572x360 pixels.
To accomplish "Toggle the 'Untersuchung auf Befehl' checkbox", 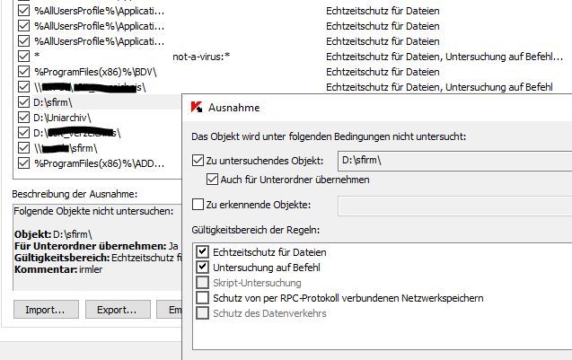I will (202, 268).
